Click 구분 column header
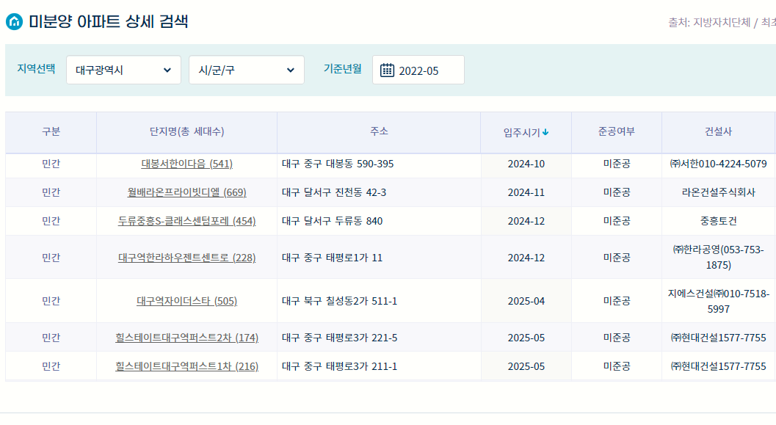The height and width of the screenshot is (425, 776). tap(51, 131)
